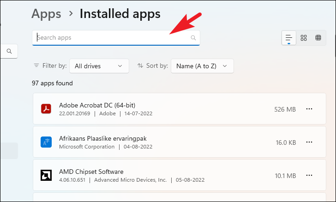Click the magnifier icon in Search apps box

(193, 38)
